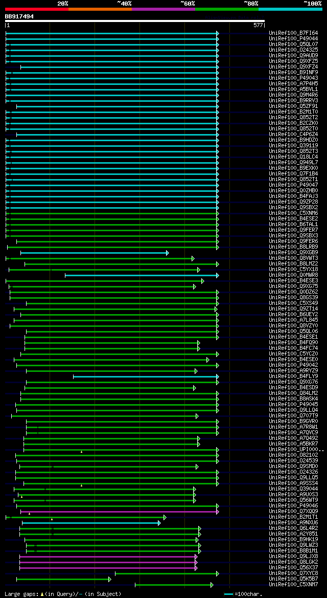Select the UniRef100_B9INF9 label
The height and width of the screenshot is (598, 327).
point(293,73)
